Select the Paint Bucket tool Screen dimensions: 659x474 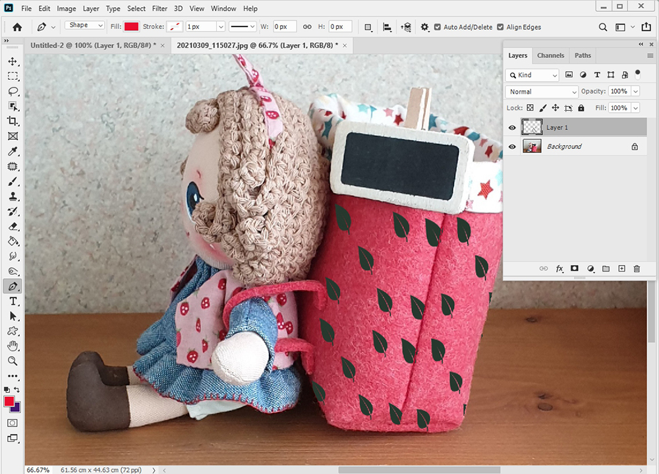point(13,241)
